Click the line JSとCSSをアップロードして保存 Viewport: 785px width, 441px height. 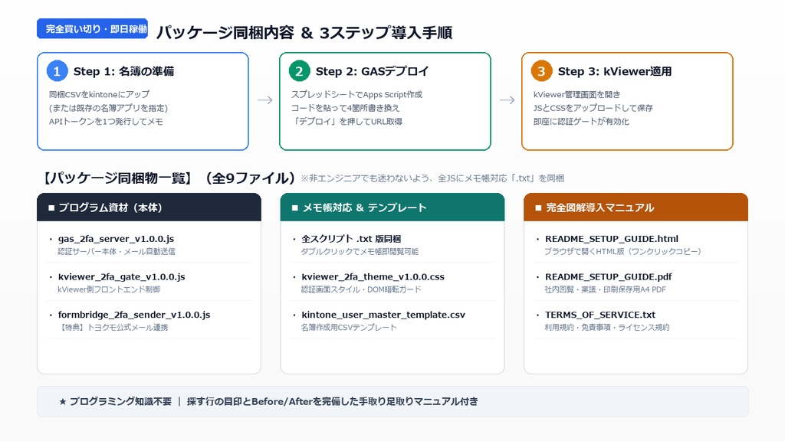coord(593,108)
